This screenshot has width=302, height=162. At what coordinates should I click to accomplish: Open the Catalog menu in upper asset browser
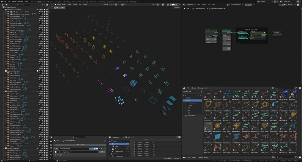(200, 88)
